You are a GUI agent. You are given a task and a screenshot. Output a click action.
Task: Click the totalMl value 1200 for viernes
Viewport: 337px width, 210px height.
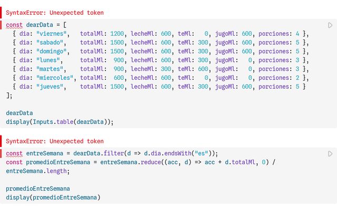pos(117,34)
